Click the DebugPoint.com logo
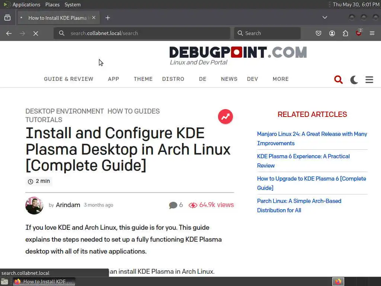Image resolution: width=381 pixels, height=286 pixels. [238, 56]
